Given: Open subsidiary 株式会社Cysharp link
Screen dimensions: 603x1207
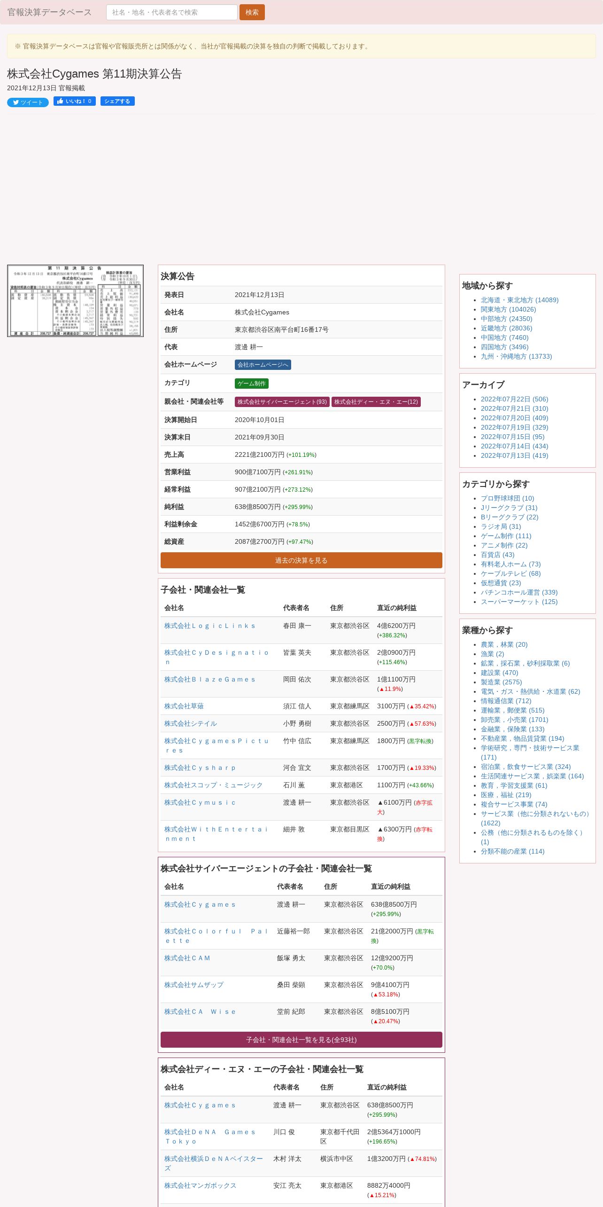Looking at the screenshot, I should [x=200, y=768].
